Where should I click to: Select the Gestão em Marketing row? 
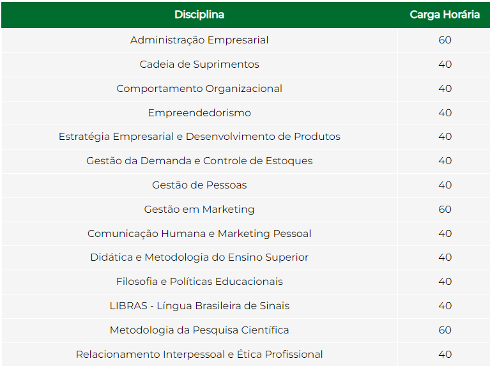coord(245,210)
